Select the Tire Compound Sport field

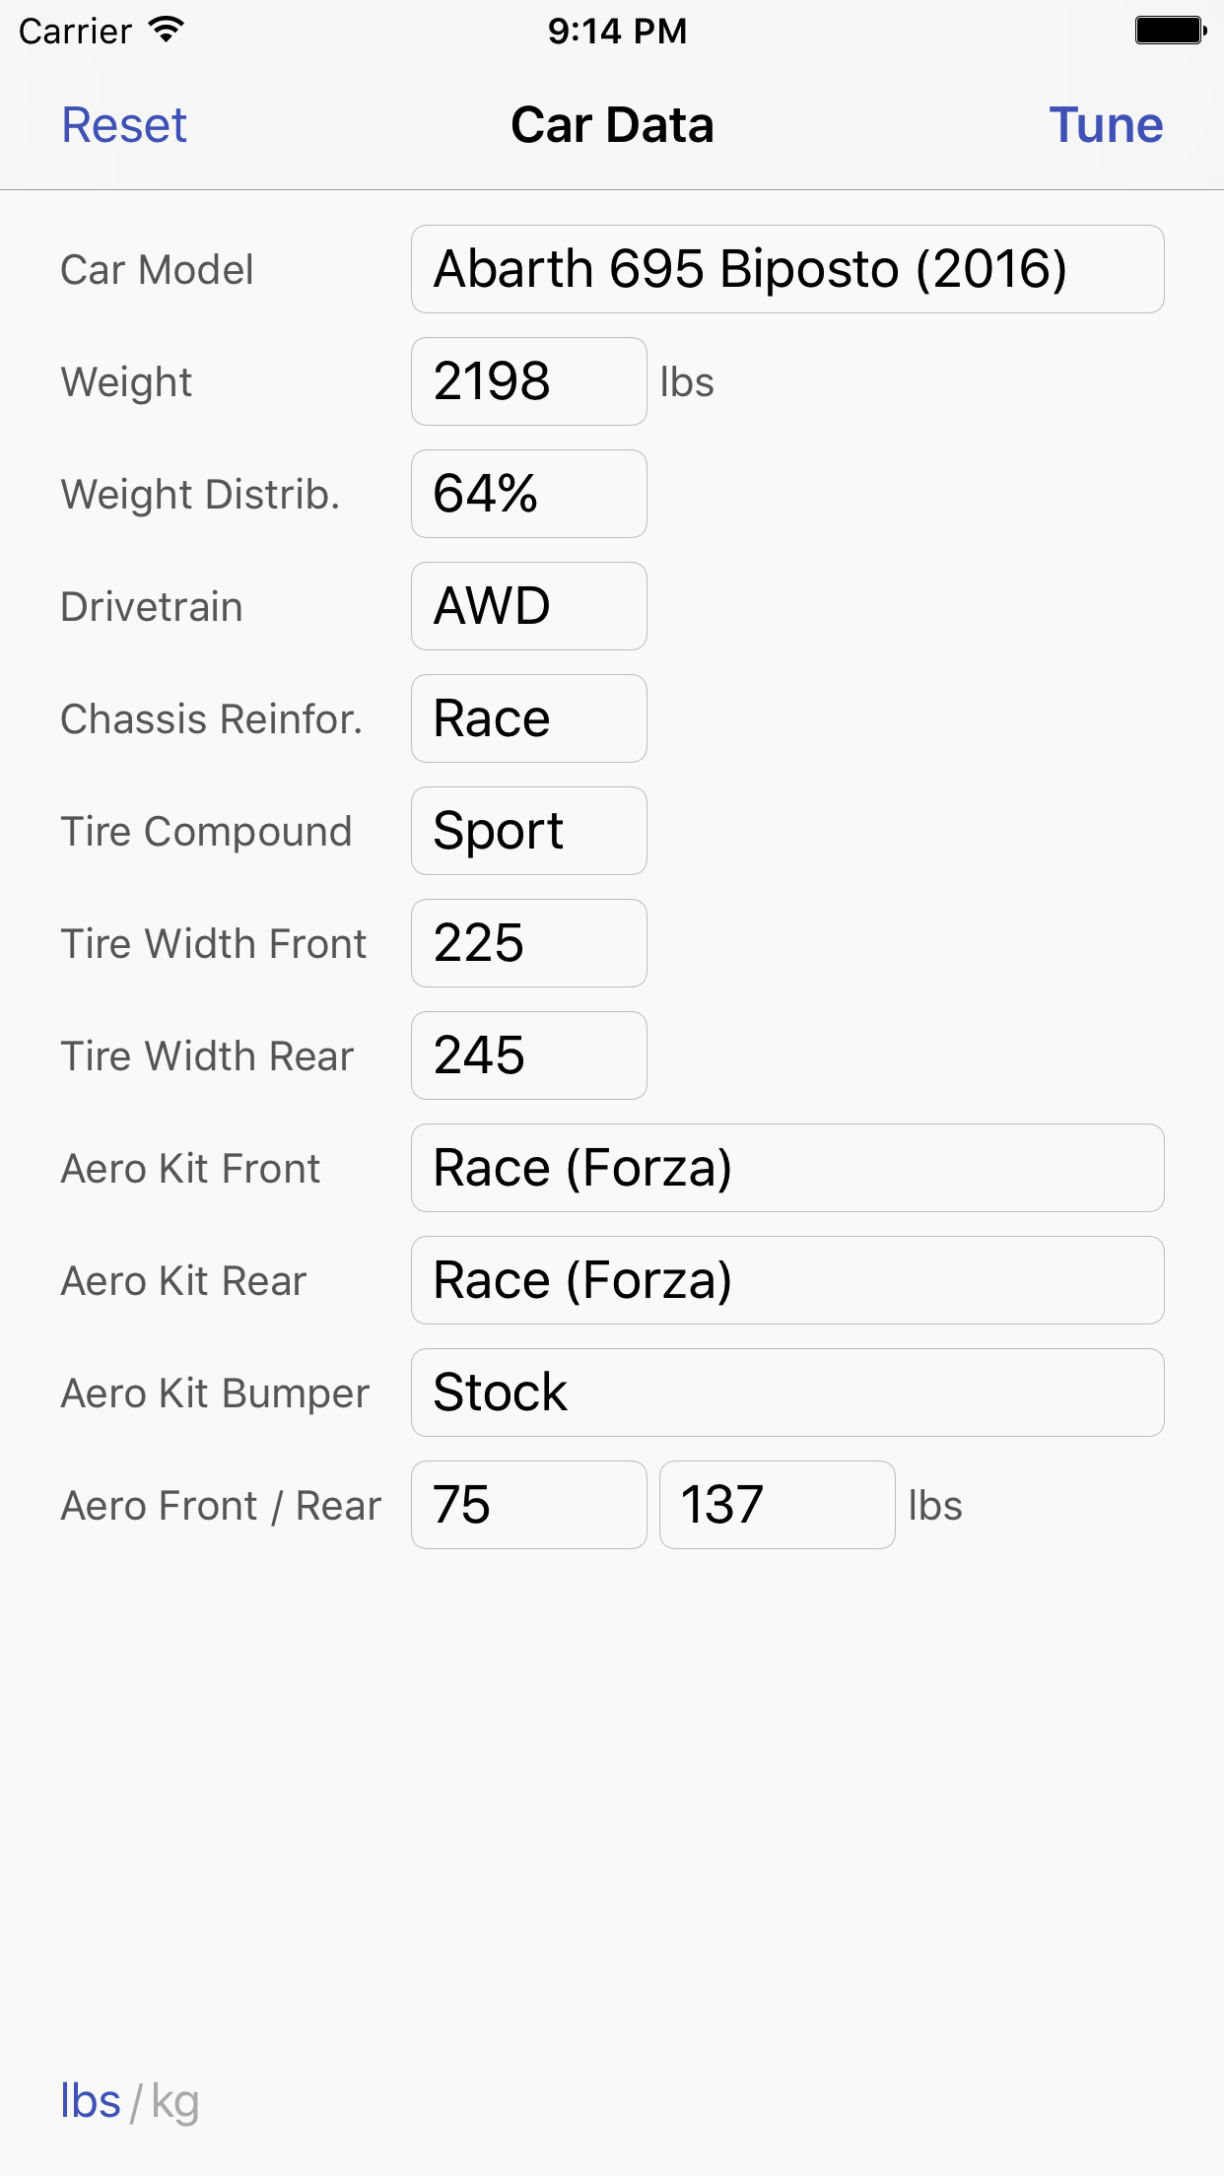click(x=528, y=831)
